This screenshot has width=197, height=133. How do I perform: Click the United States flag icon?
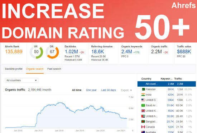point(143,100)
